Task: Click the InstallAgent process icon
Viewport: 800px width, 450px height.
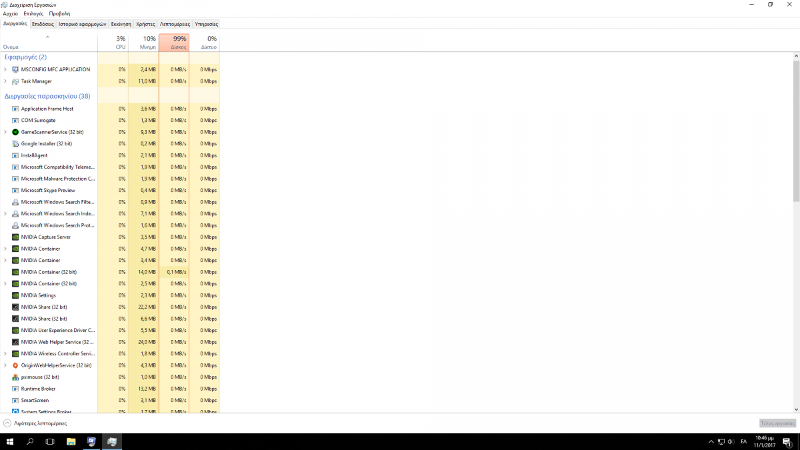Action: 15,155
